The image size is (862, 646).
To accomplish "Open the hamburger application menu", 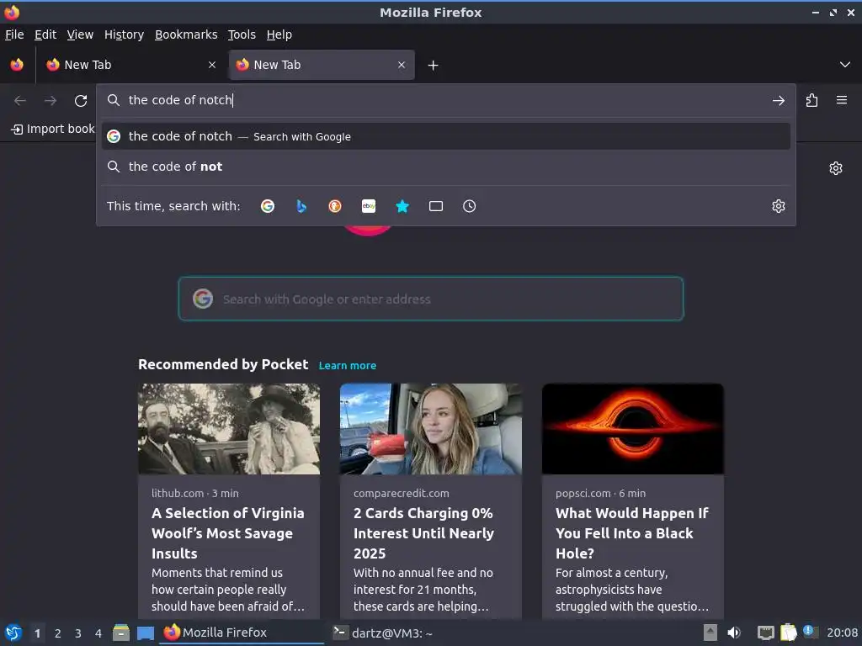I will point(842,101).
